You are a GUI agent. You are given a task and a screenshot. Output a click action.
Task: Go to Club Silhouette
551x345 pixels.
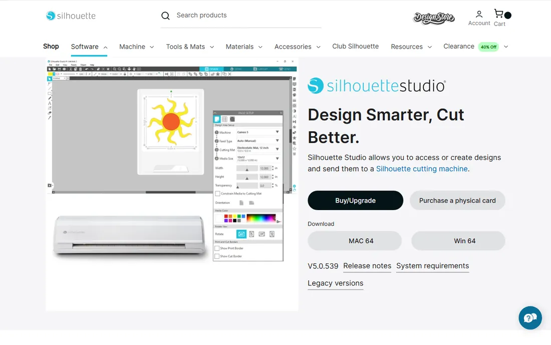tap(356, 47)
